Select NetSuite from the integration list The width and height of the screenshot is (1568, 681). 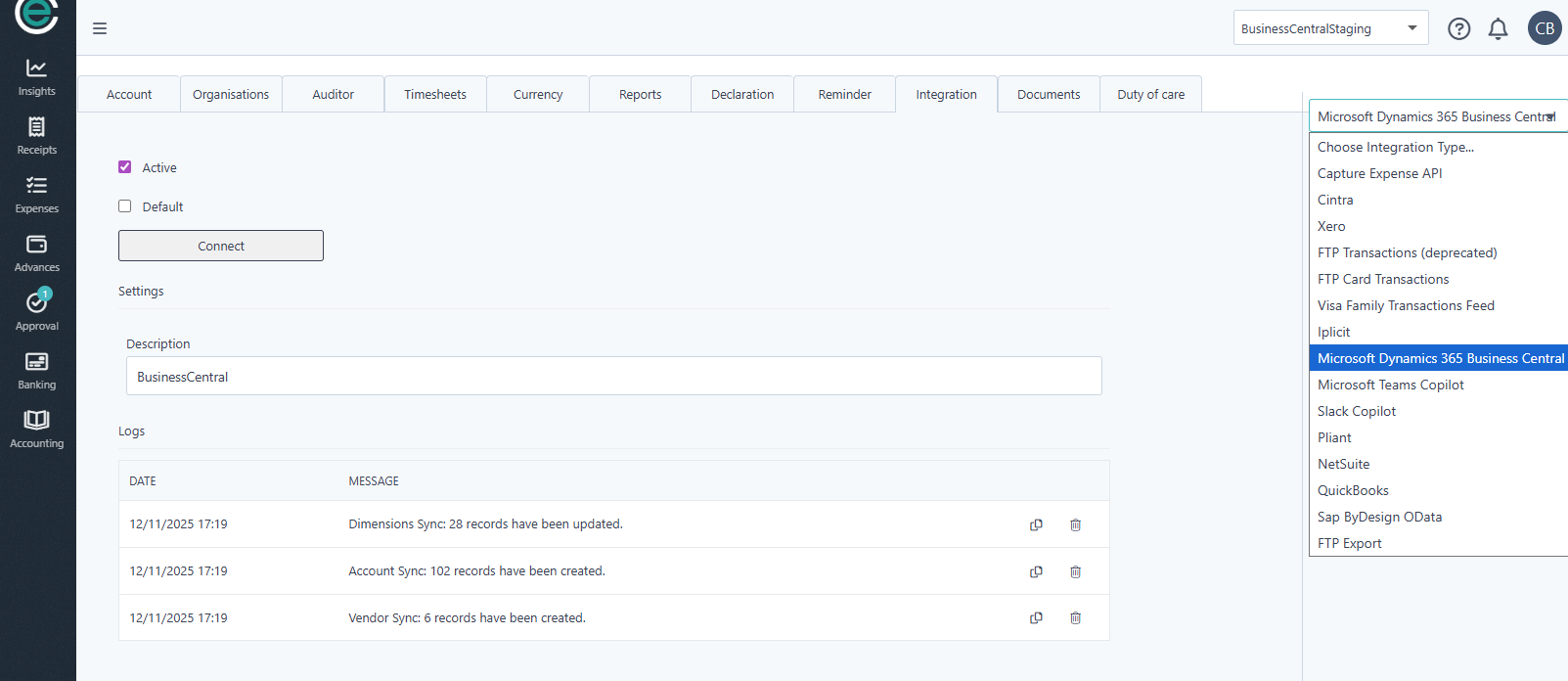tap(1438, 464)
